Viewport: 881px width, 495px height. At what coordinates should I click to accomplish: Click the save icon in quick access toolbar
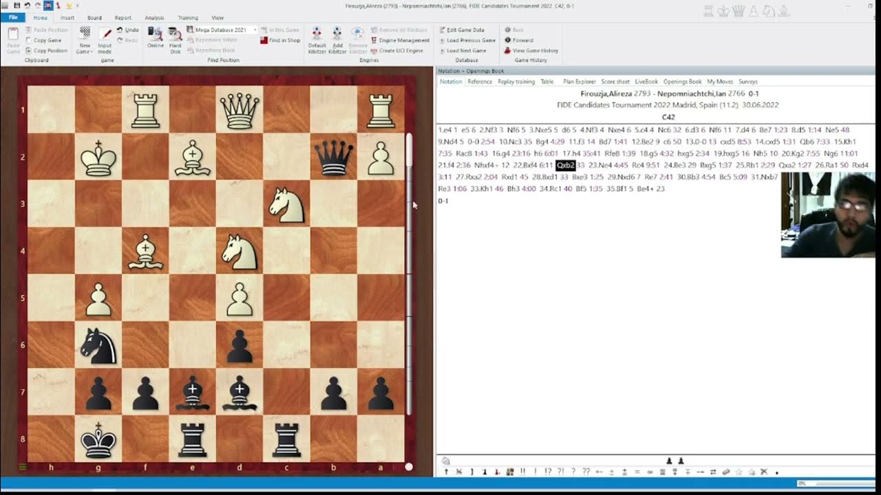[x=17, y=5]
